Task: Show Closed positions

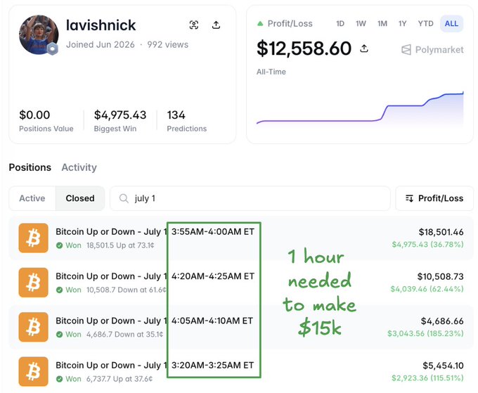Action: tap(80, 198)
